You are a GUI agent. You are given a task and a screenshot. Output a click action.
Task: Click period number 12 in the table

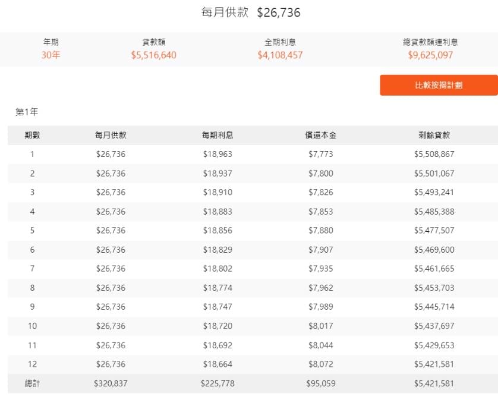pyautogui.click(x=33, y=364)
